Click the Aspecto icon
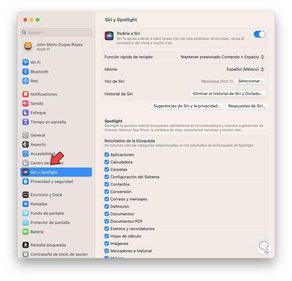The width and height of the screenshot is (292, 281). tap(26, 144)
